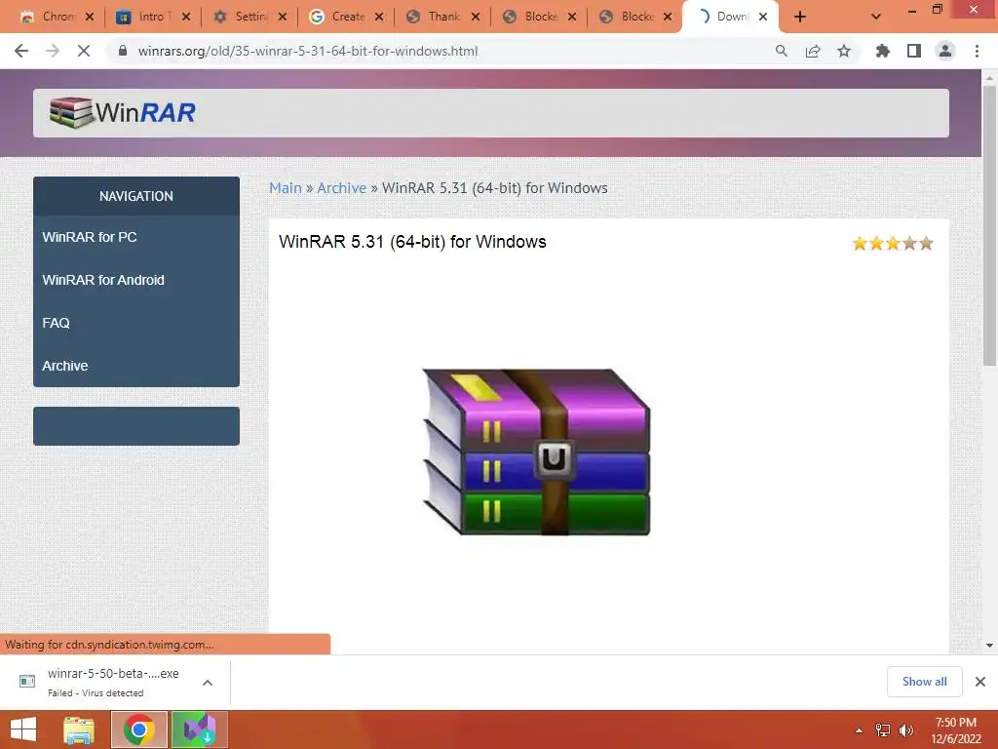
Task: Open the Extensions puzzle icon
Action: pyautogui.click(x=882, y=51)
